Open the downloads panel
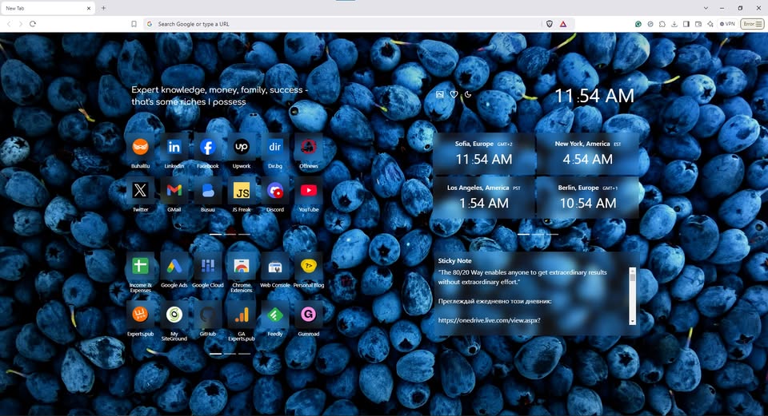The height and width of the screenshot is (416, 768). [674, 24]
